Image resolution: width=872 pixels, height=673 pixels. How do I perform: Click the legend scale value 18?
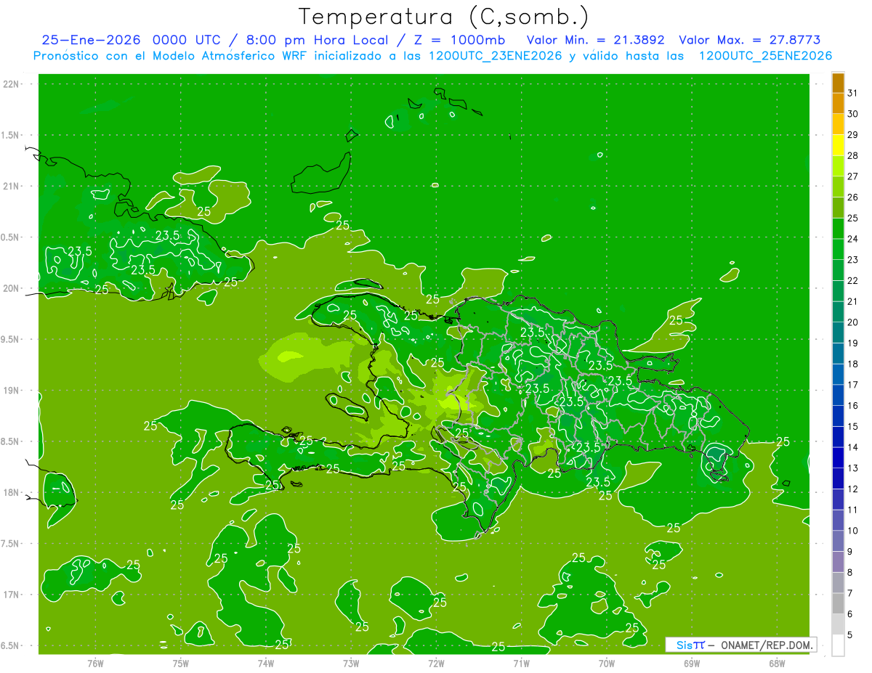pos(853,364)
